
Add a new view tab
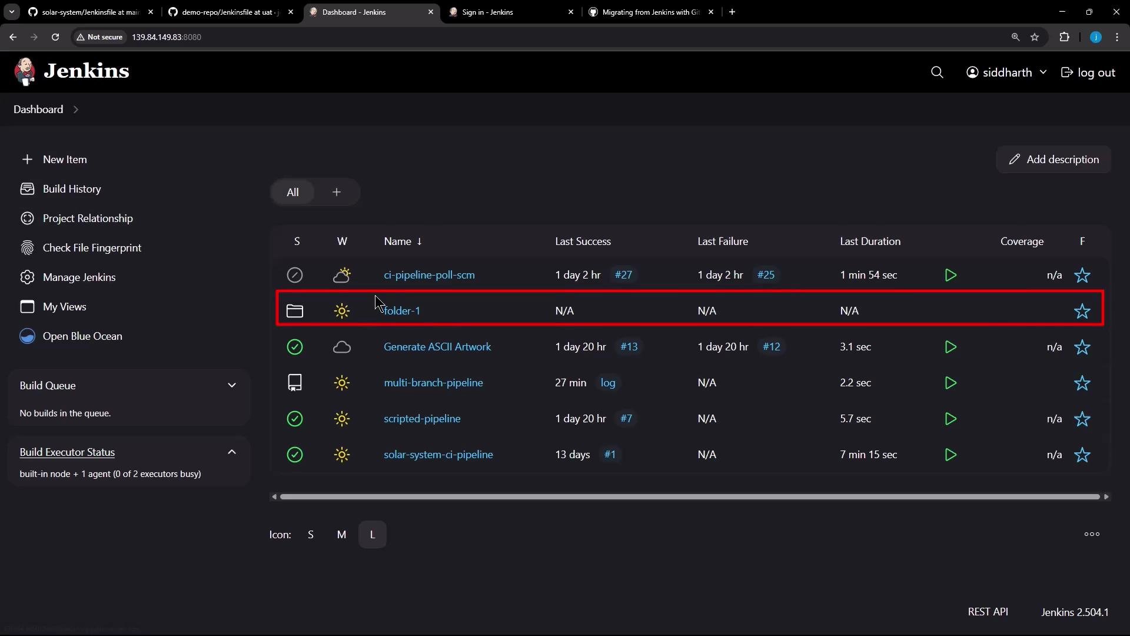[337, 193]
